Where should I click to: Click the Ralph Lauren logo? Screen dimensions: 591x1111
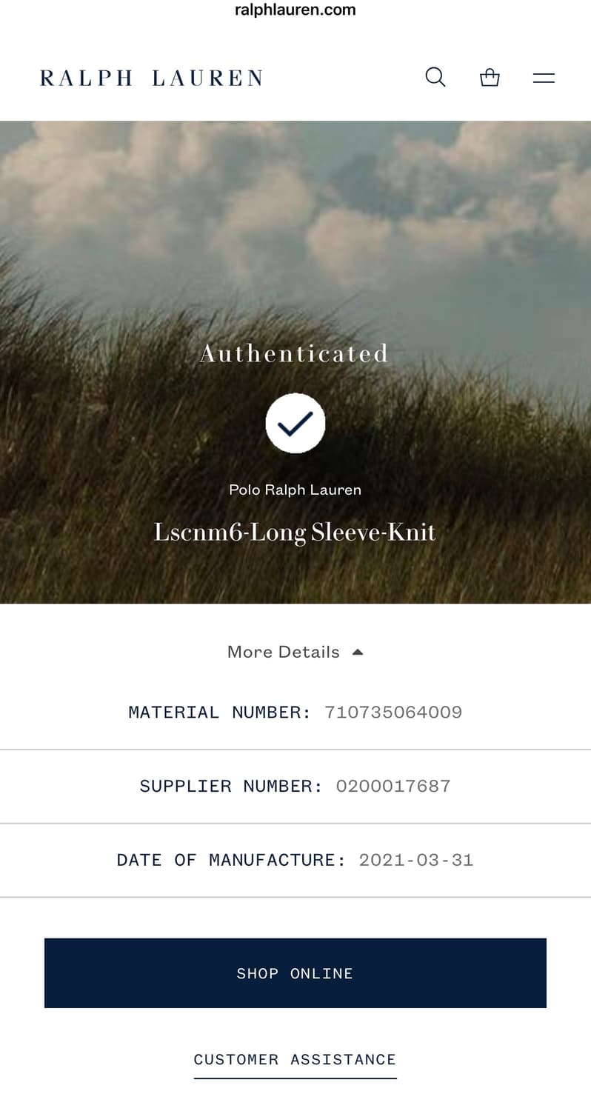(x=151, y=78)
